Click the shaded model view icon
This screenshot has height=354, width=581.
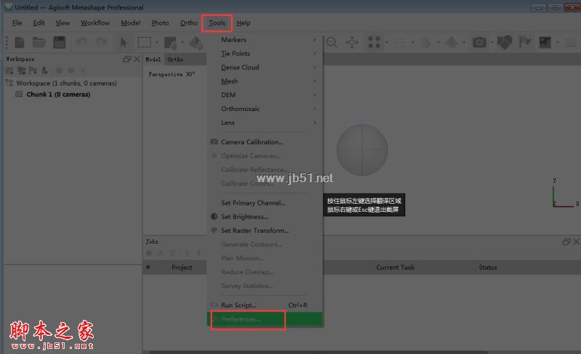coord(426,42)
